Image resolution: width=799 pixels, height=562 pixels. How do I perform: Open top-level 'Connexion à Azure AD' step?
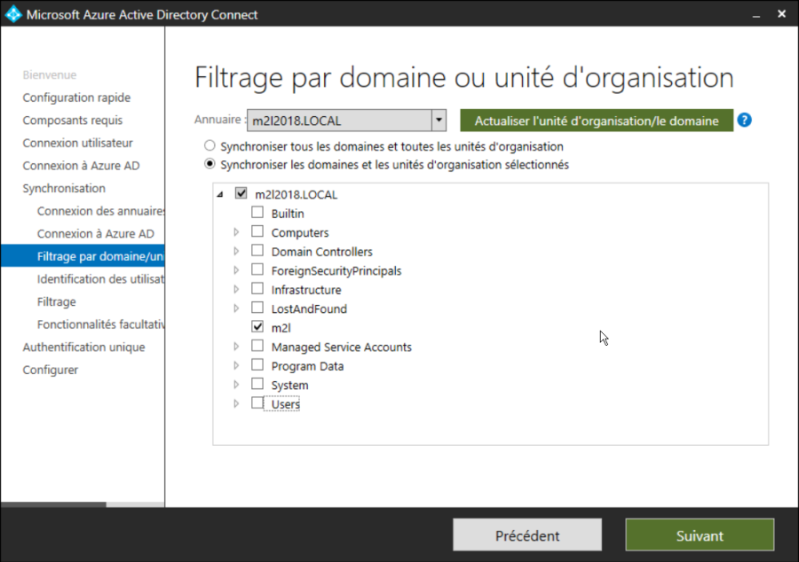(x=81, y=166)
